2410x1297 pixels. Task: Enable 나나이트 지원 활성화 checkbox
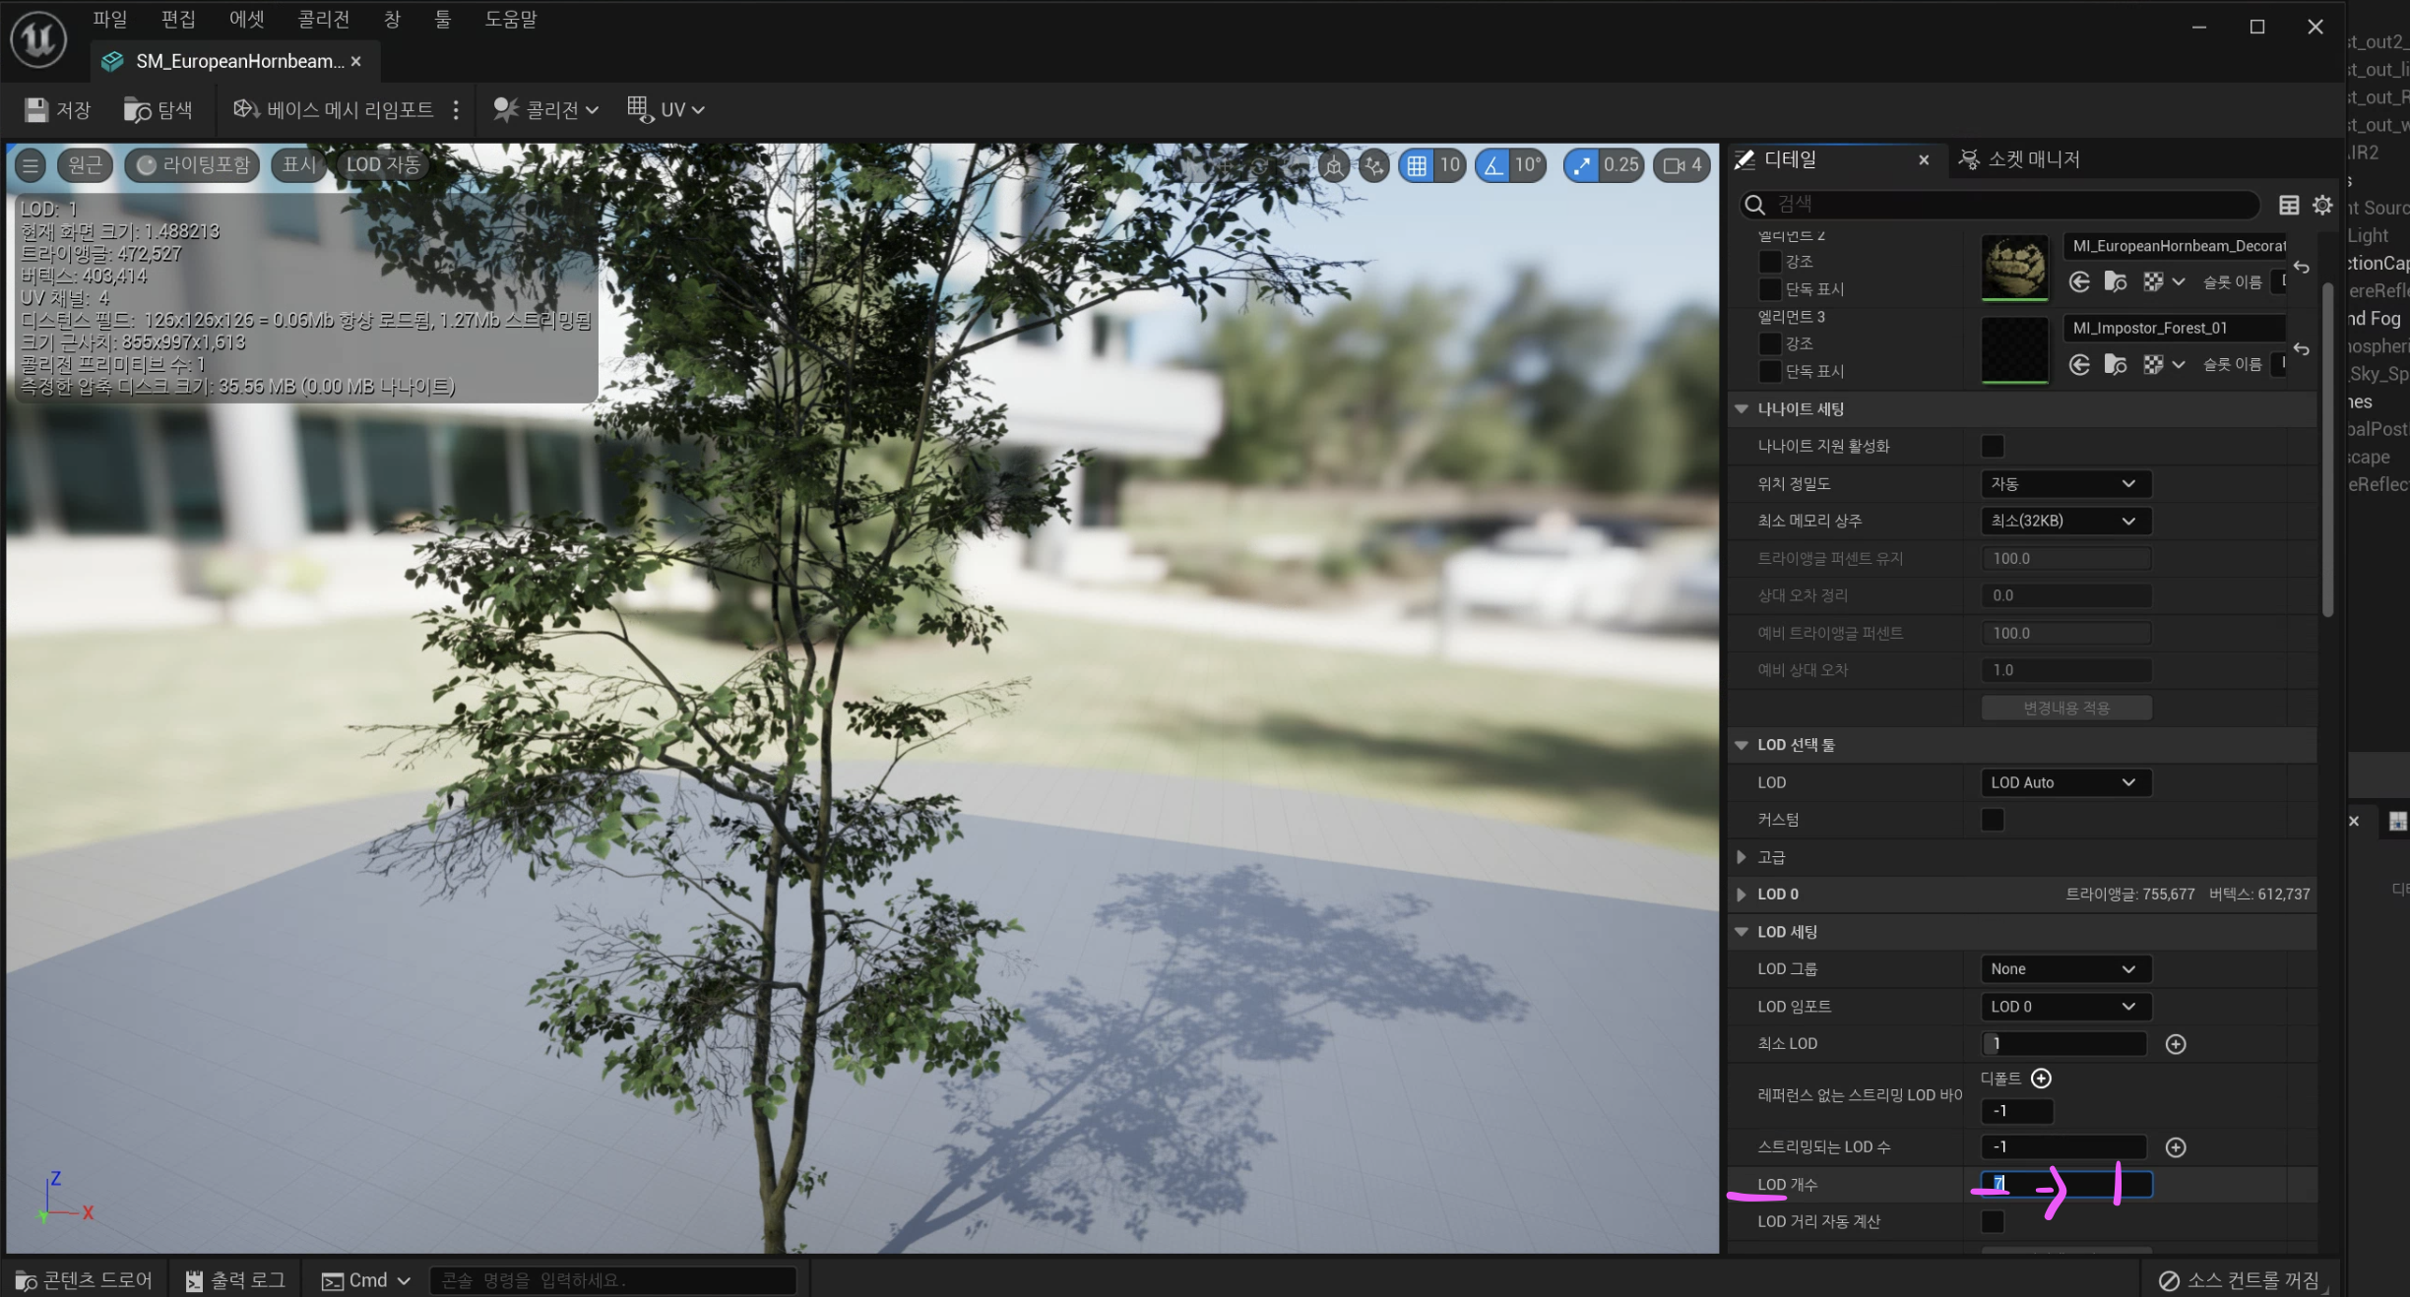click(1993, 446)
